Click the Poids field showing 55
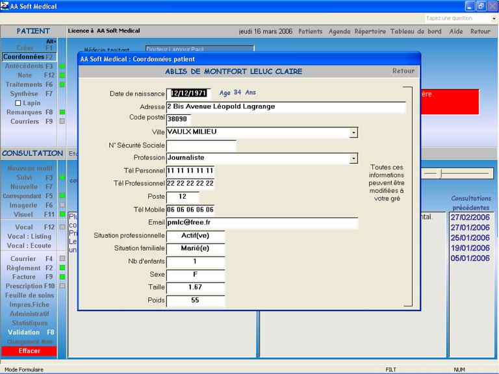Screen dimensions: 499x374 tap(196, 300)
